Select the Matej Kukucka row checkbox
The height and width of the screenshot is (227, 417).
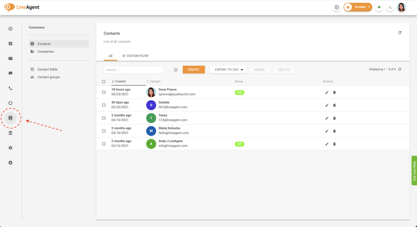104,131
